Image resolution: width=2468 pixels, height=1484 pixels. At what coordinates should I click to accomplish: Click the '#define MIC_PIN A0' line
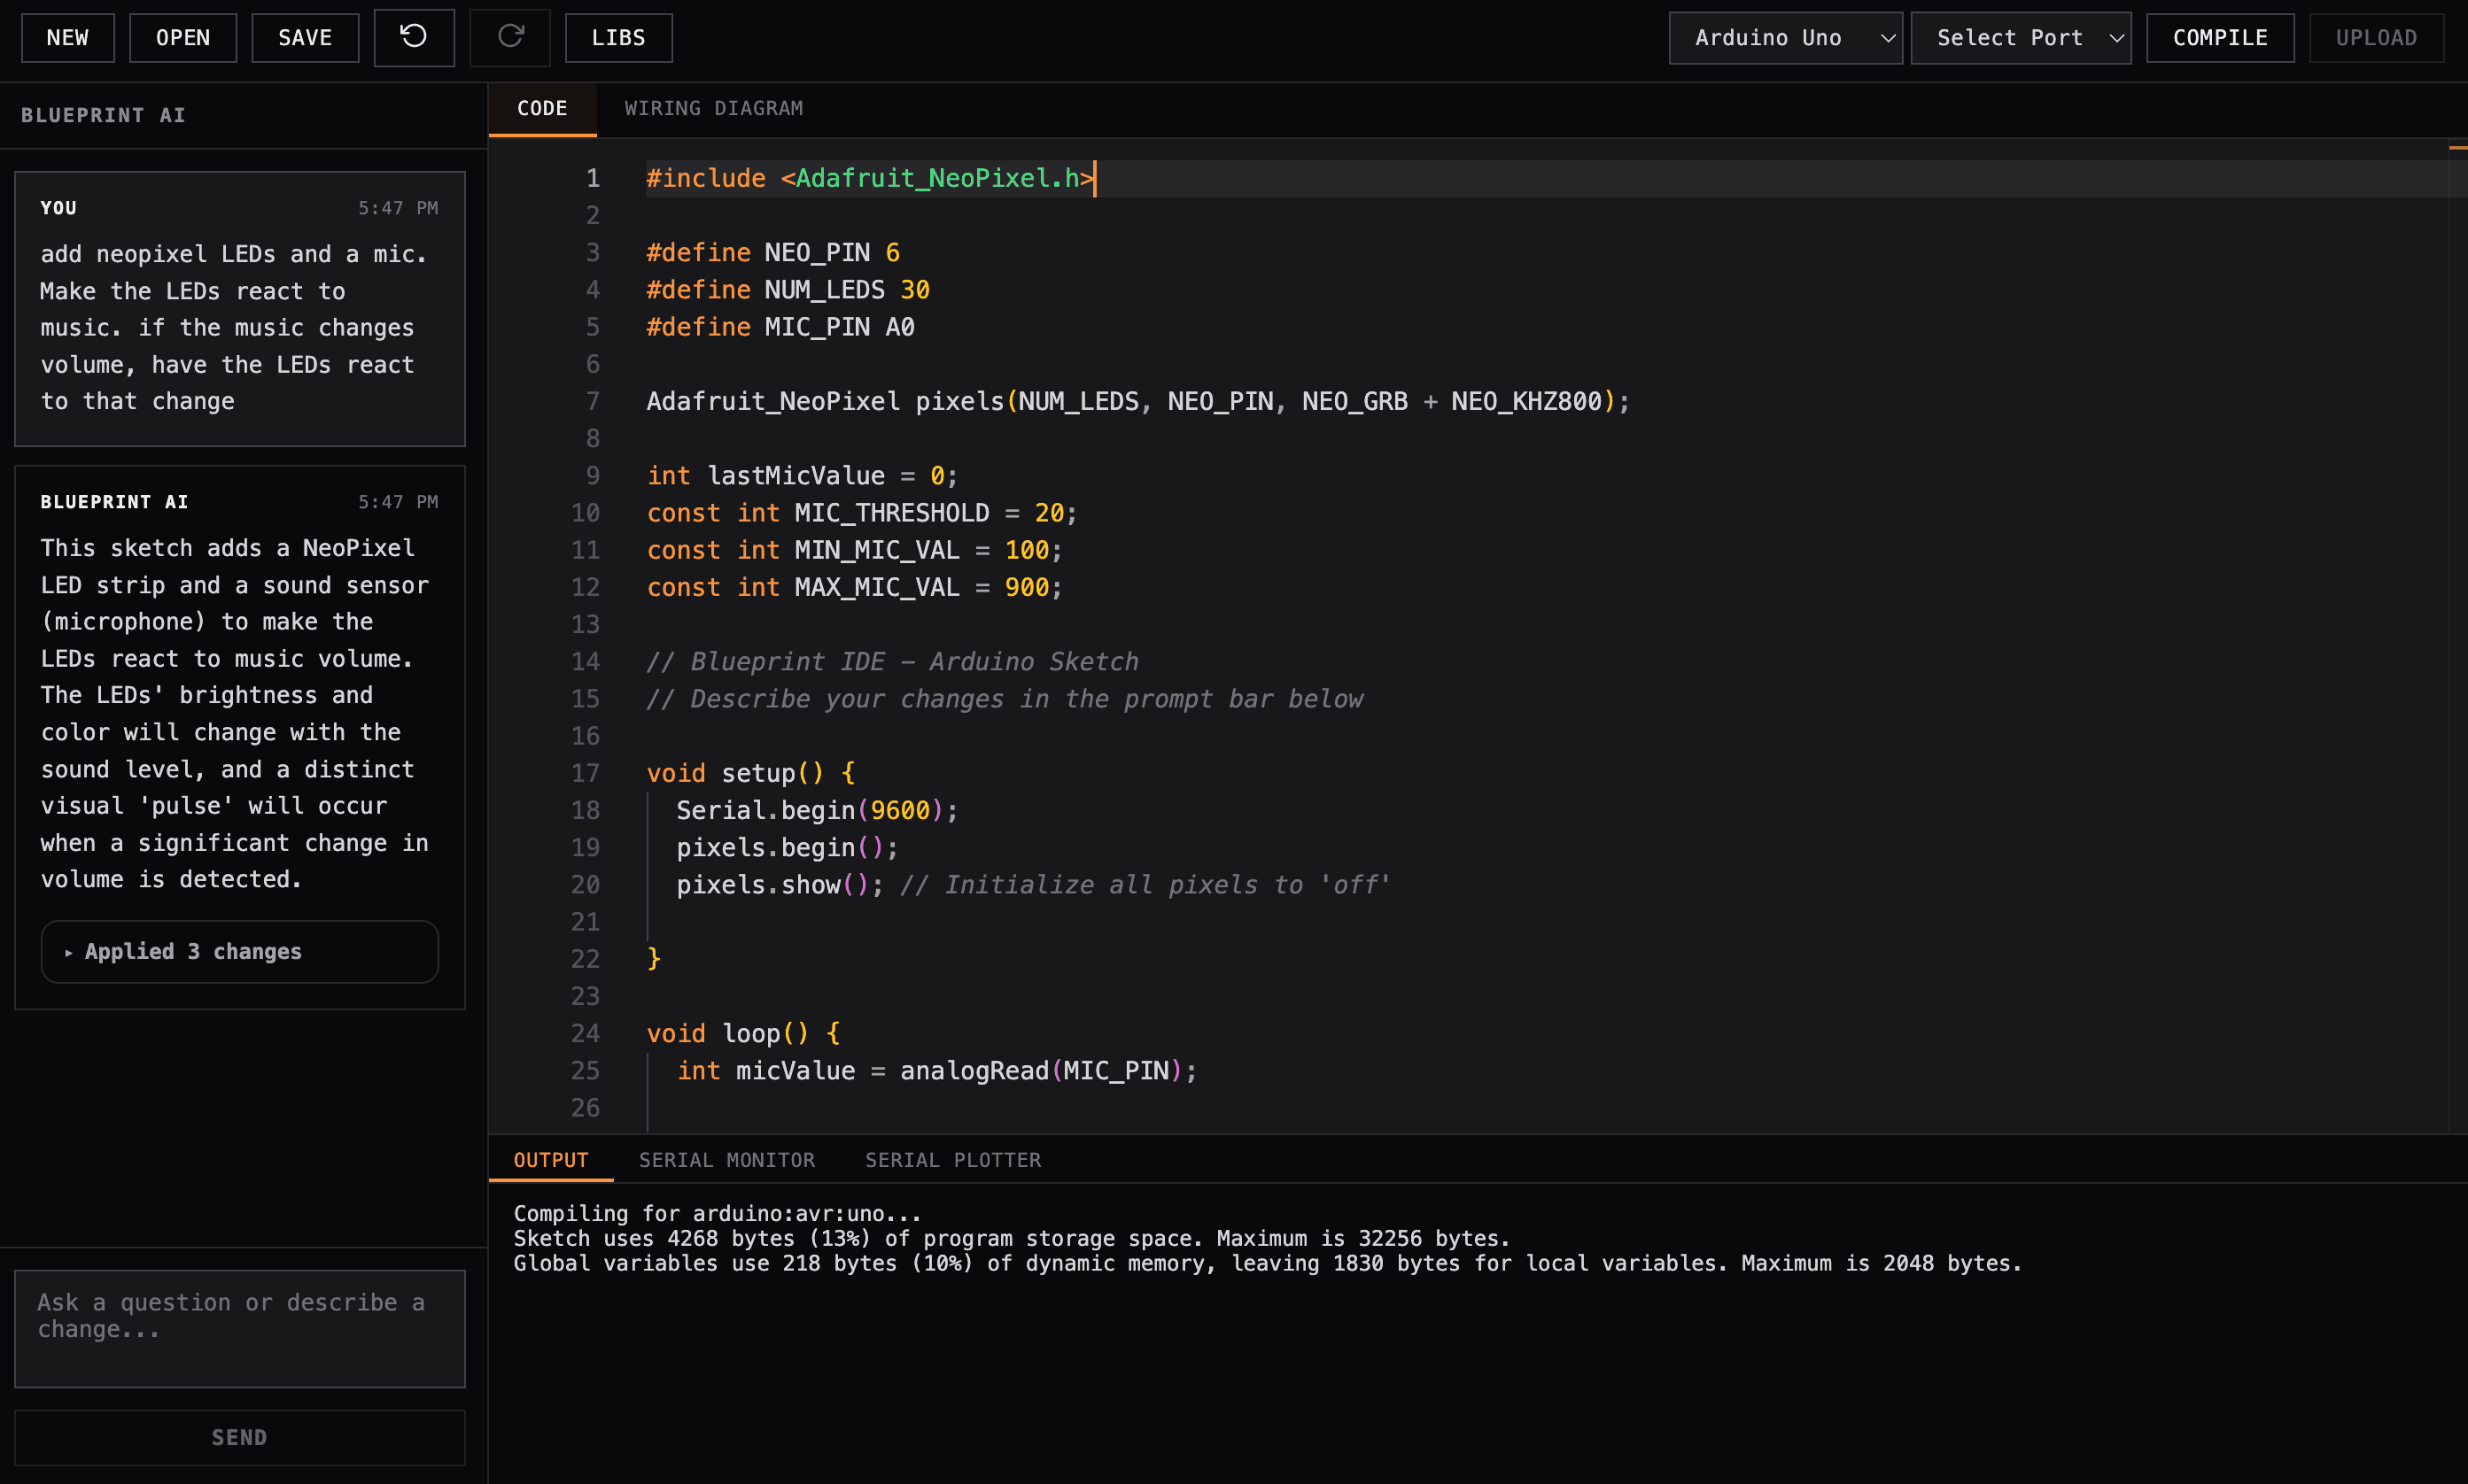[780, 327]
